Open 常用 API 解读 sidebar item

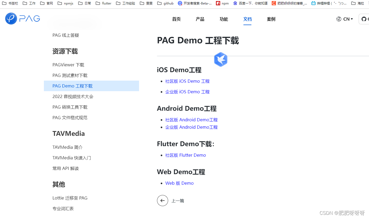click(x=66, y=168)
